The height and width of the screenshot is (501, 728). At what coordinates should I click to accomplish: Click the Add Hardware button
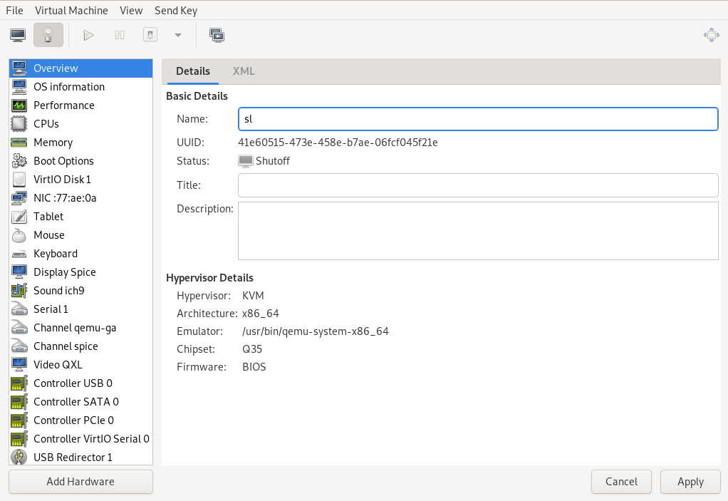(x=80, y=482)
